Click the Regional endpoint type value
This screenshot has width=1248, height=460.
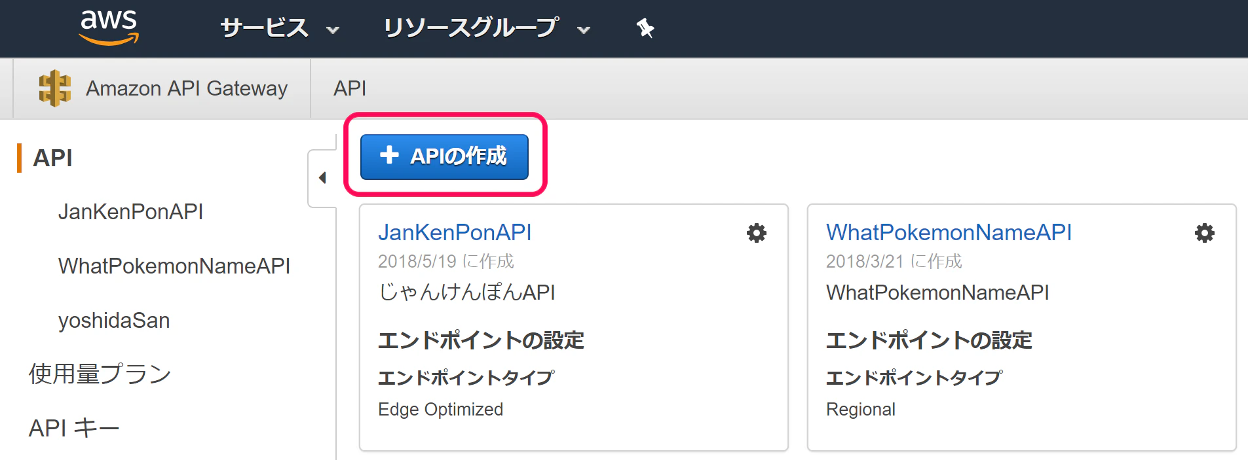tap(860, 410)
